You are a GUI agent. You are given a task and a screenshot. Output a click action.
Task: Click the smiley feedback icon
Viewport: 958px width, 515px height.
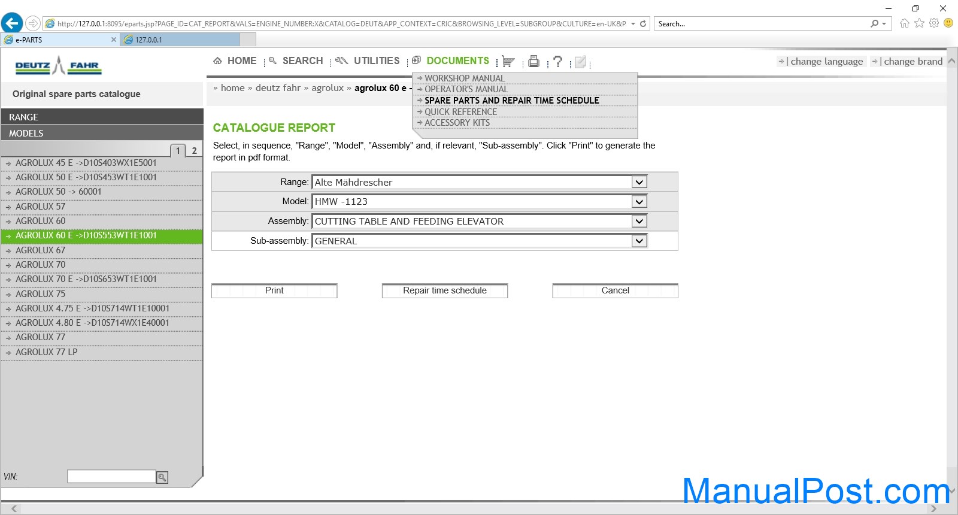click(948, 23)
